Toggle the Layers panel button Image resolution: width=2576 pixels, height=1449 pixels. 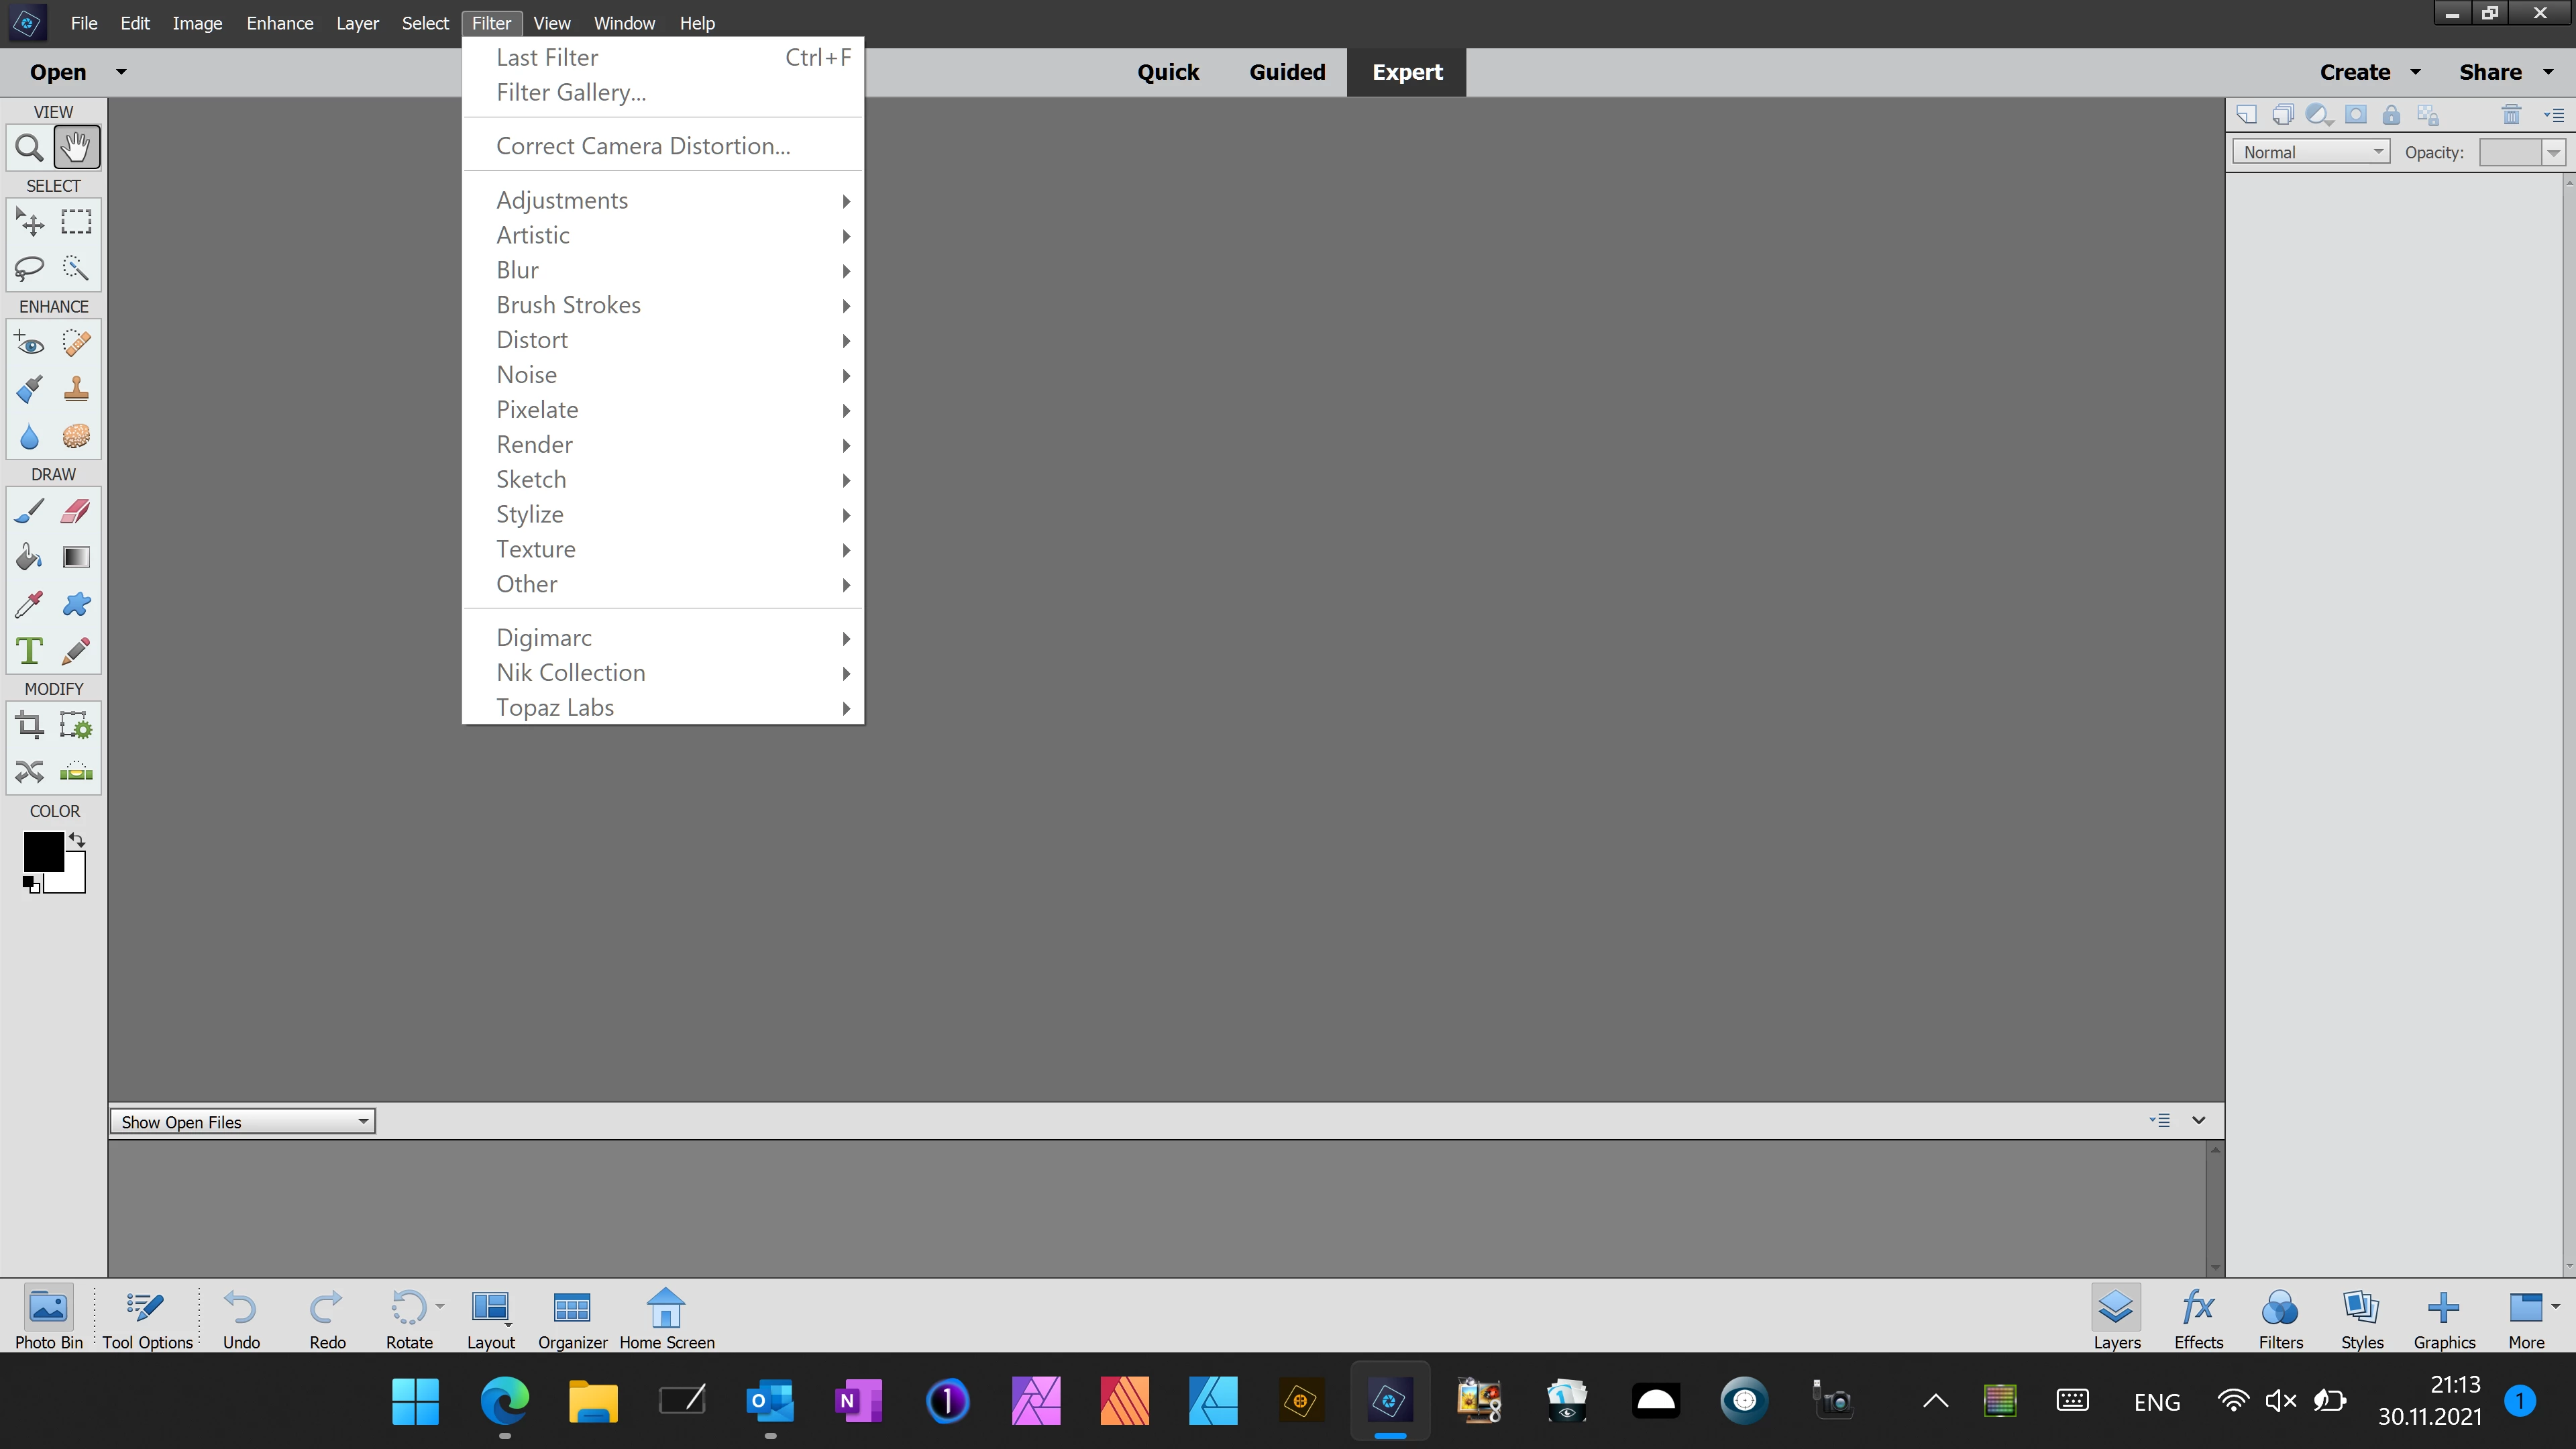click(2116, 1318)
